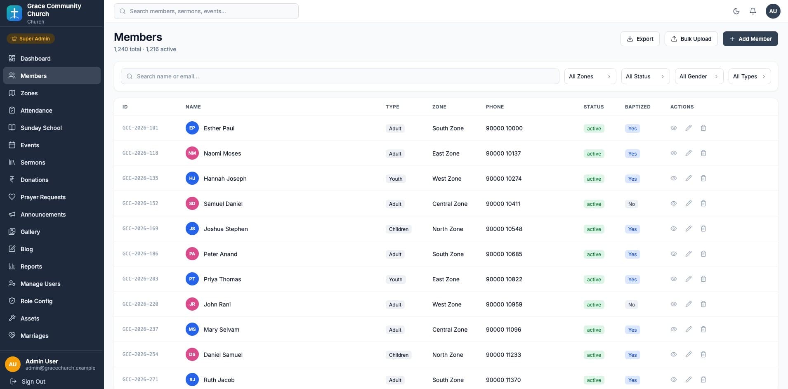Edit Ruth Jacob with pencil icon

point(689,380)
